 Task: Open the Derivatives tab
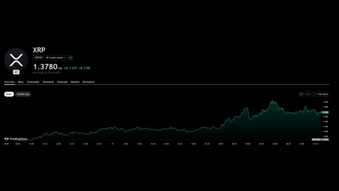(x=89, y=82)
